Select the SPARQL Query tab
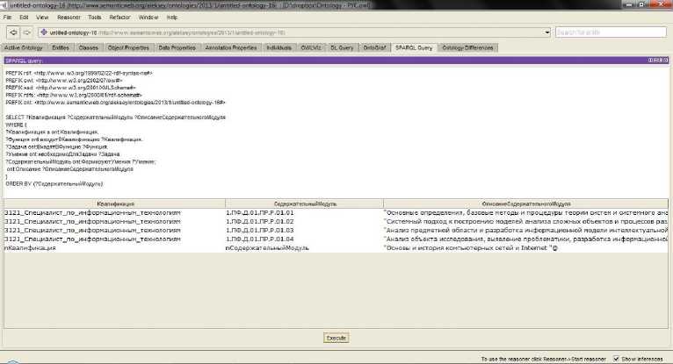The width and height of the screenshot is (673, 364). (414, 48)
